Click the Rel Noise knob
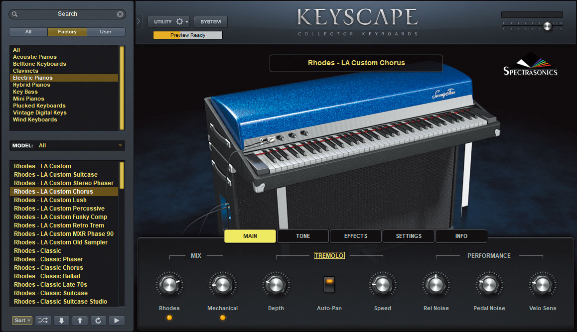The height and width of the screenshot is (332, 577). click(x=436, y=285)
